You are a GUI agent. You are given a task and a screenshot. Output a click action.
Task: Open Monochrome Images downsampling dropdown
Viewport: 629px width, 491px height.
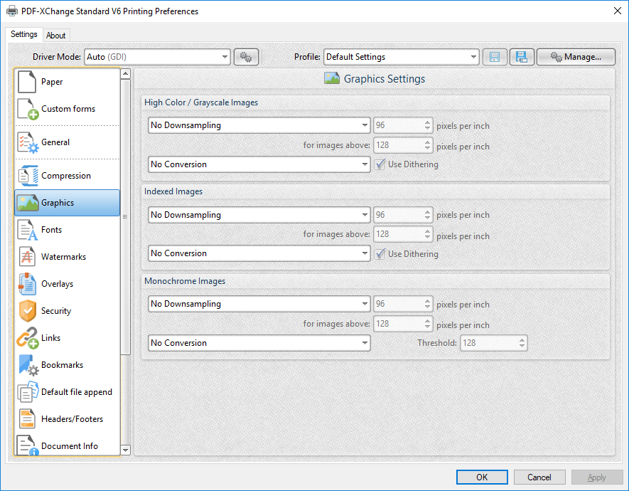(259, 304)
